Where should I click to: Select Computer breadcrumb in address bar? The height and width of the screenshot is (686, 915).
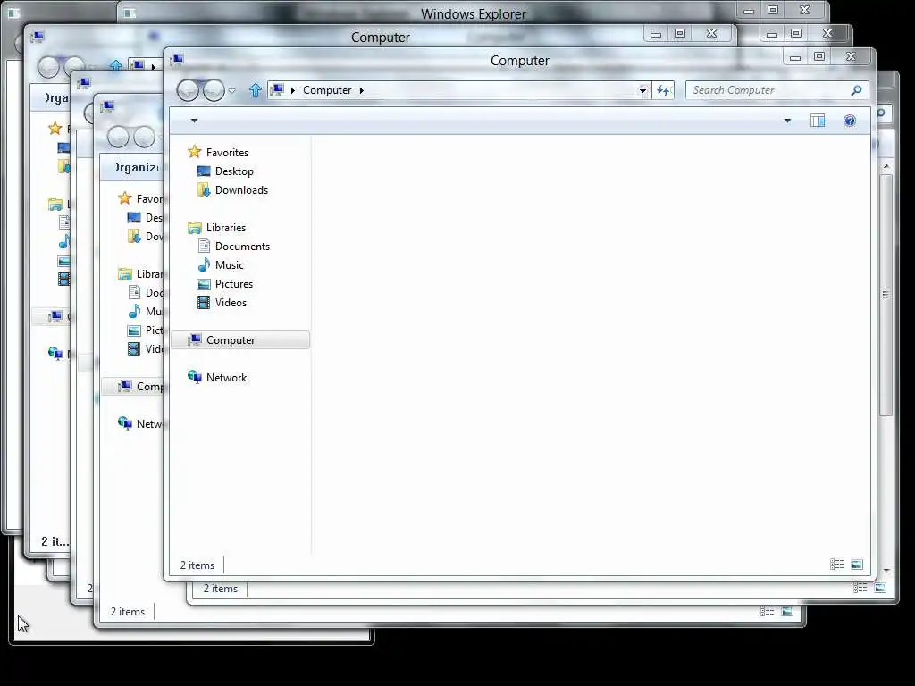point(327,90)
